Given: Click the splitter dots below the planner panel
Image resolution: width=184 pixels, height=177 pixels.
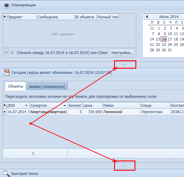Looking at the screenshot, I should (125, 64).
